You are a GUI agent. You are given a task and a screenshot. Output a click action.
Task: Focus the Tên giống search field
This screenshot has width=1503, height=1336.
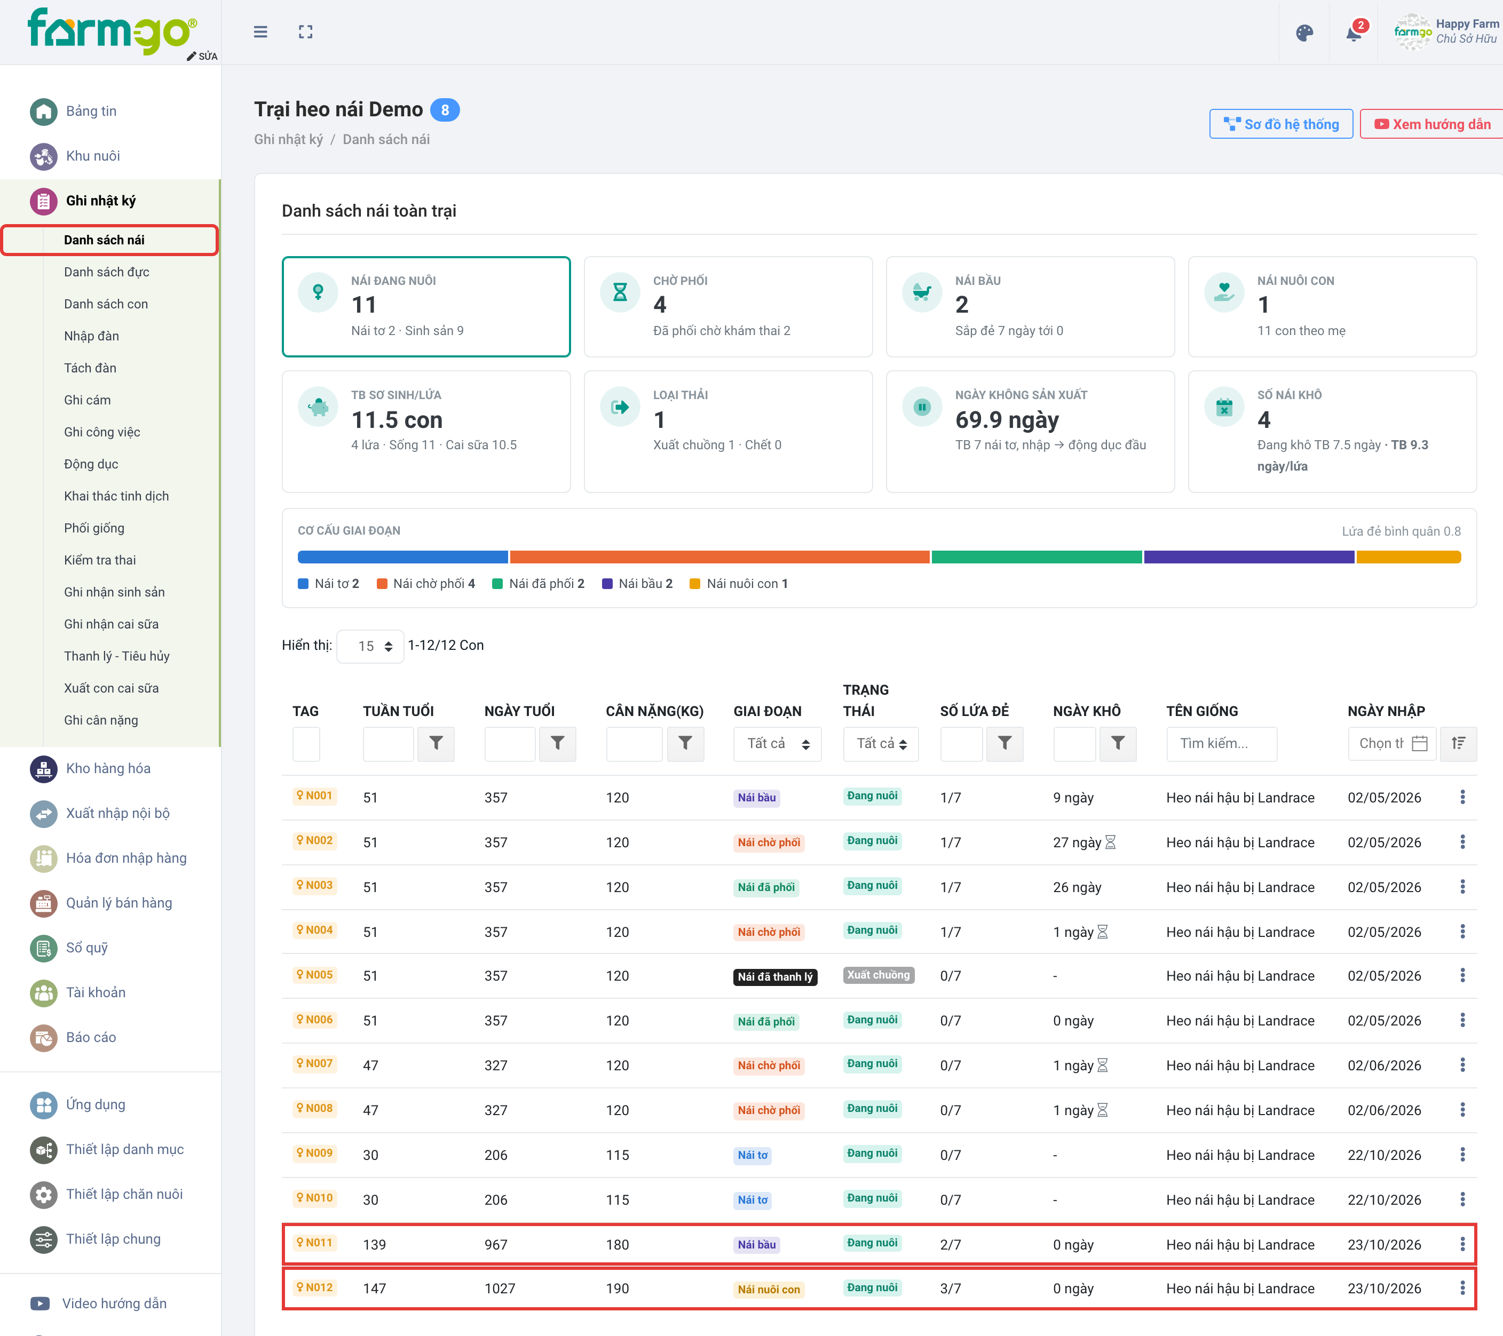point(1221,744)
